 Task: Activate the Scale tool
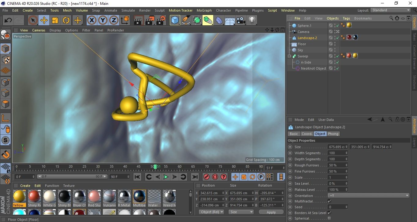click(55, 20)
